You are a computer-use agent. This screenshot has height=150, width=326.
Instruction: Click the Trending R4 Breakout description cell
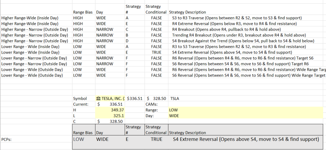tap(239, 35)
